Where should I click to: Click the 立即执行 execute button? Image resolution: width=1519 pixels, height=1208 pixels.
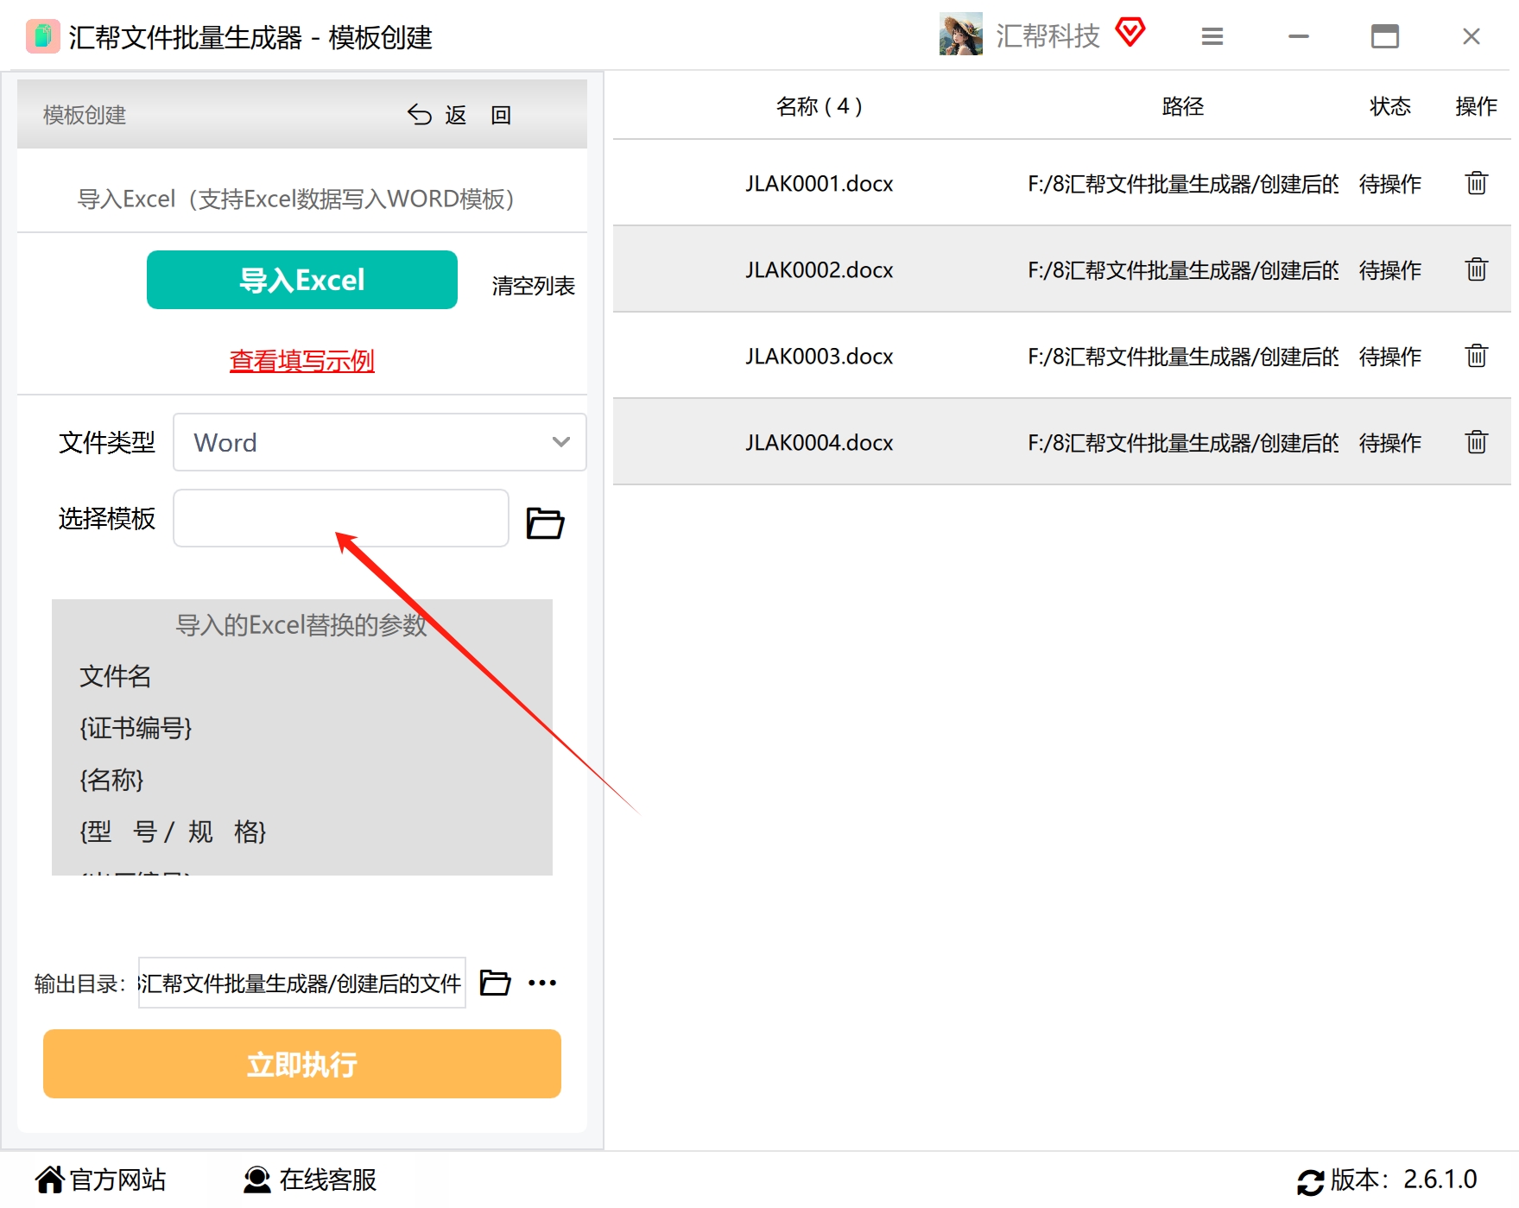tap(302, 1064)
